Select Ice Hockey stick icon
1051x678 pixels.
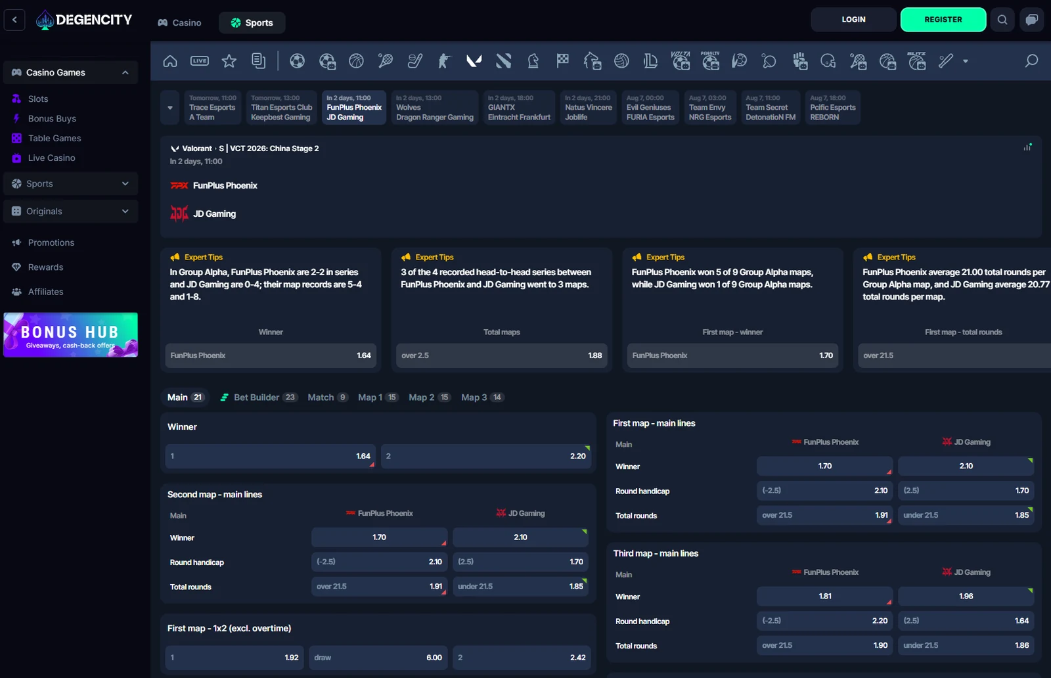click(415, 61)
